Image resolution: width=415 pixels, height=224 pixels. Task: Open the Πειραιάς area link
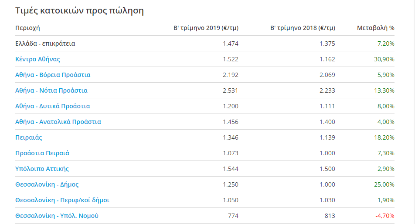29,137
